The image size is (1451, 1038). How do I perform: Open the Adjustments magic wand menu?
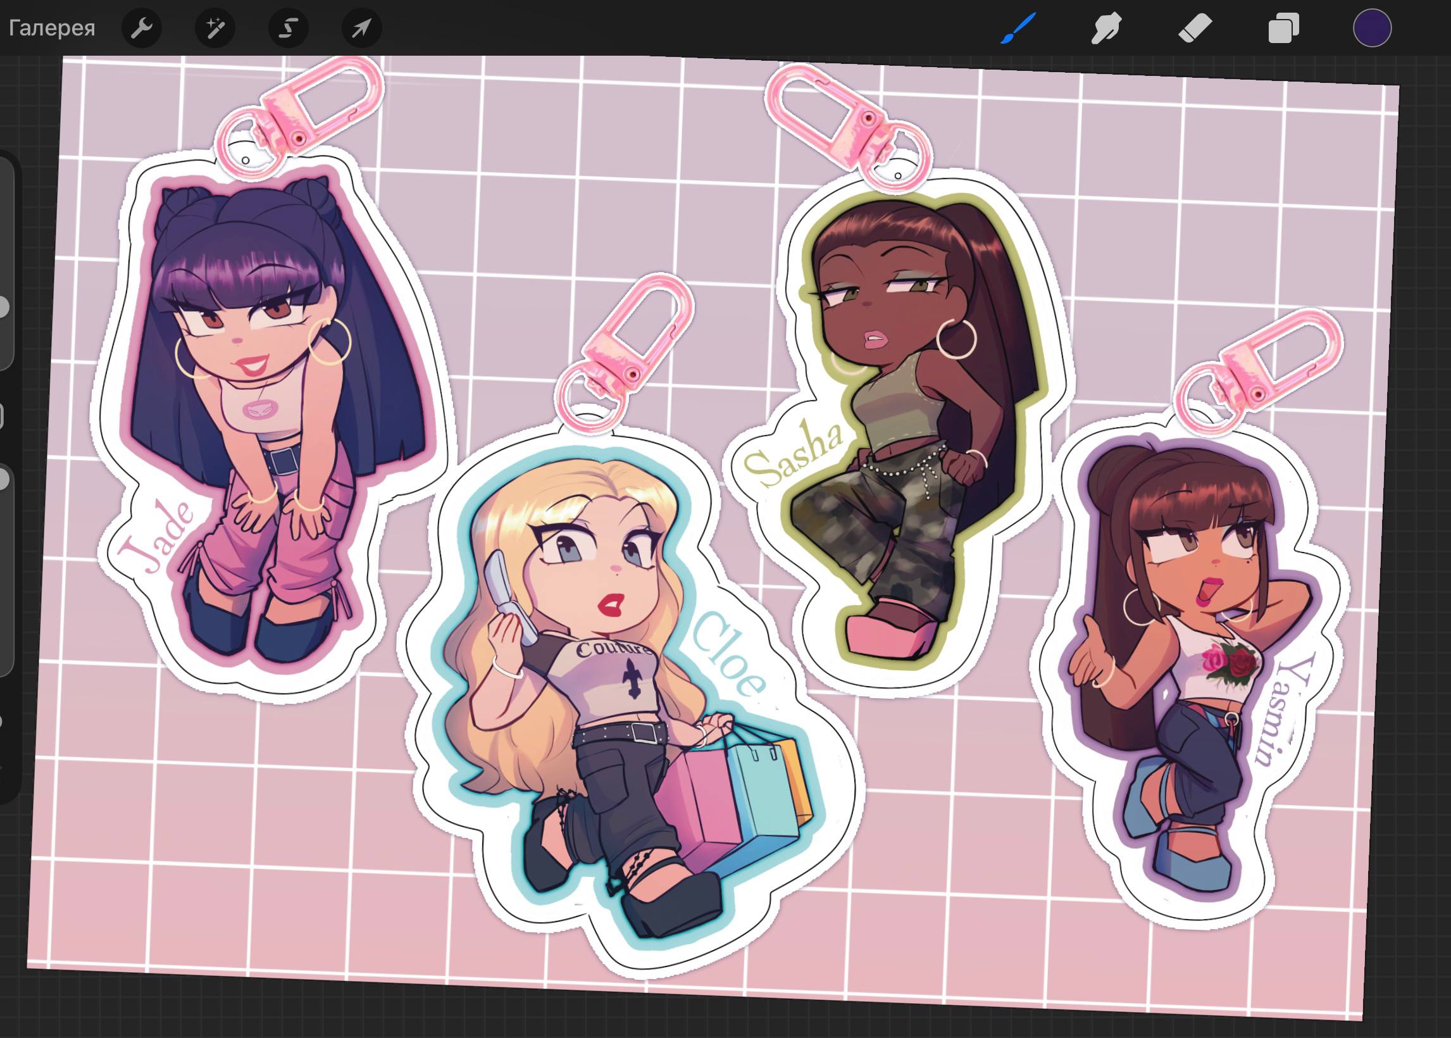(215, 28)
